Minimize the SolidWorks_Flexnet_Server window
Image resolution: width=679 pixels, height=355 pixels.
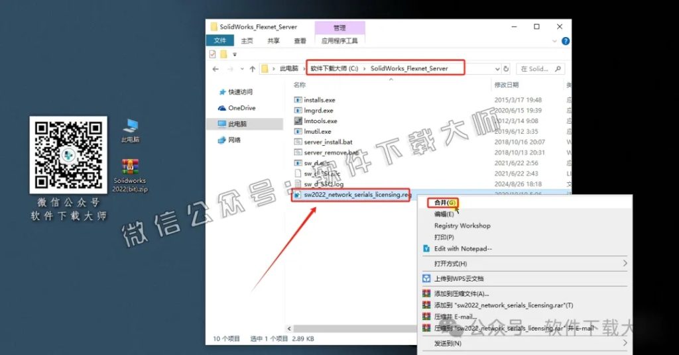pyautogui.click(x=514, y=26)
